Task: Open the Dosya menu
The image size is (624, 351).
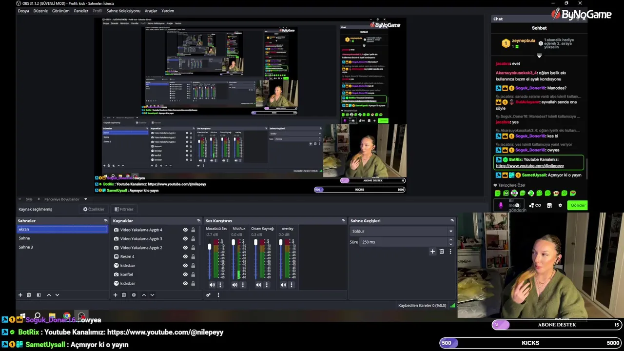Action: [x=23, y=11]
